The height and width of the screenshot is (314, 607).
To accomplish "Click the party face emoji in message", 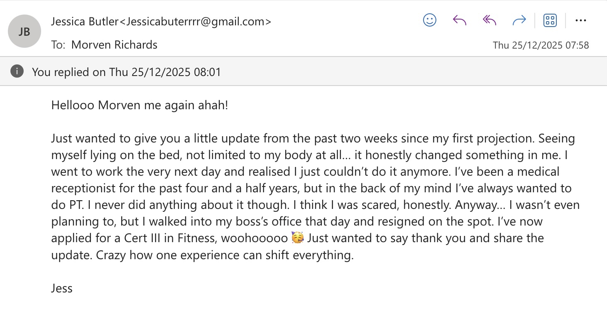I will pos(297,238).
